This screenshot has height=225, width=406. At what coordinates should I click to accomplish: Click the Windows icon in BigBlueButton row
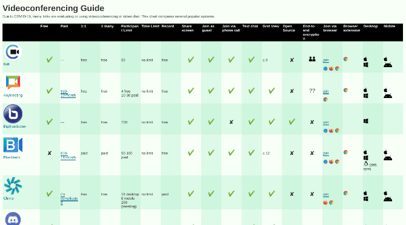(365, 121)
